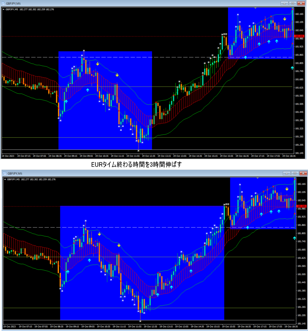Click the gray chart shift triangle in bottom chart
The image size is (308, 331).
(257, 178)
